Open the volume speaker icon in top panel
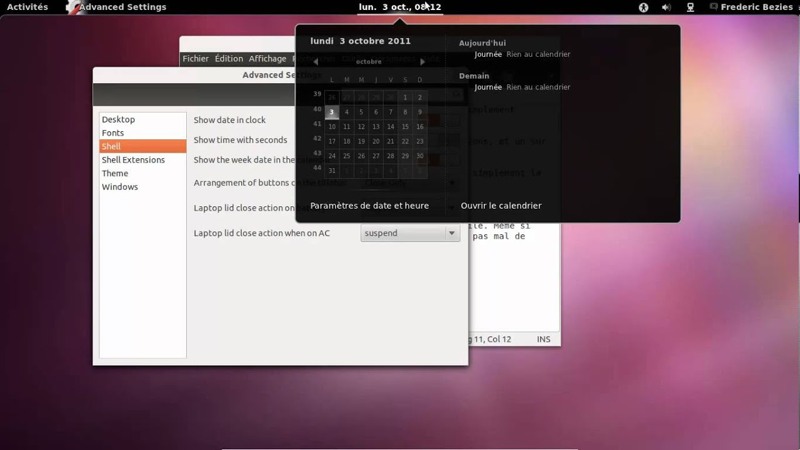 coord(666,7)
